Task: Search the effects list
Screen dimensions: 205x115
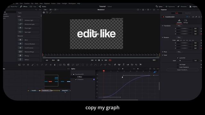Action: pyautogui.click(x=36, y=10)
